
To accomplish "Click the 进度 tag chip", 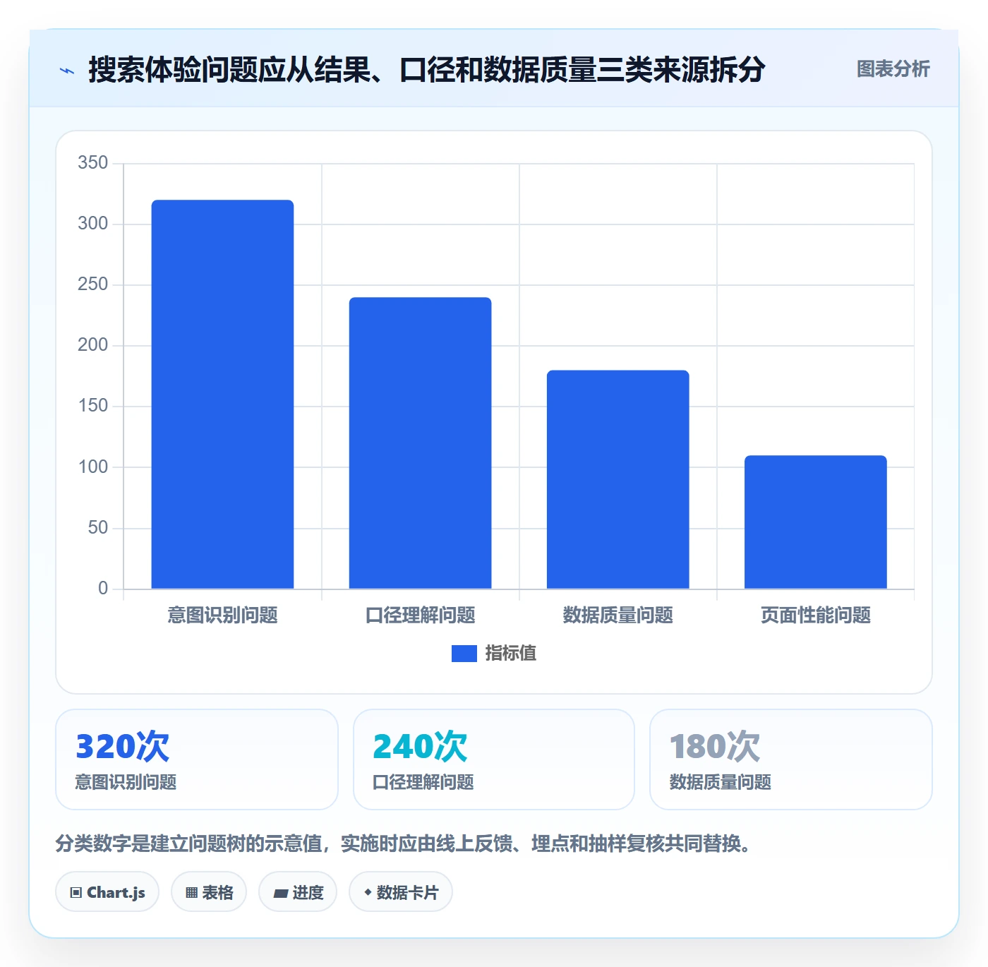I will tap(298, 892).
